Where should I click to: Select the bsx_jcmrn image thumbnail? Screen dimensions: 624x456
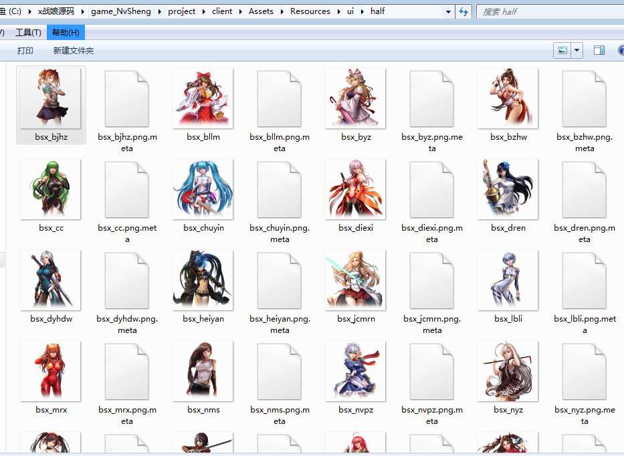click(x=355, y=280)
